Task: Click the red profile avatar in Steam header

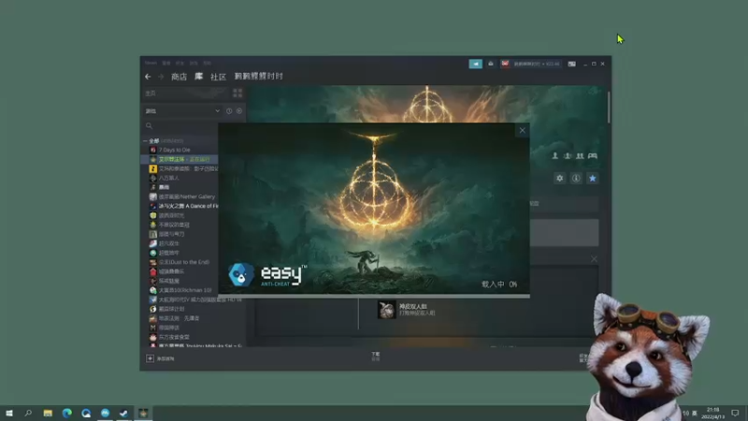Action: pyautogui.click(x=505, y=64)
